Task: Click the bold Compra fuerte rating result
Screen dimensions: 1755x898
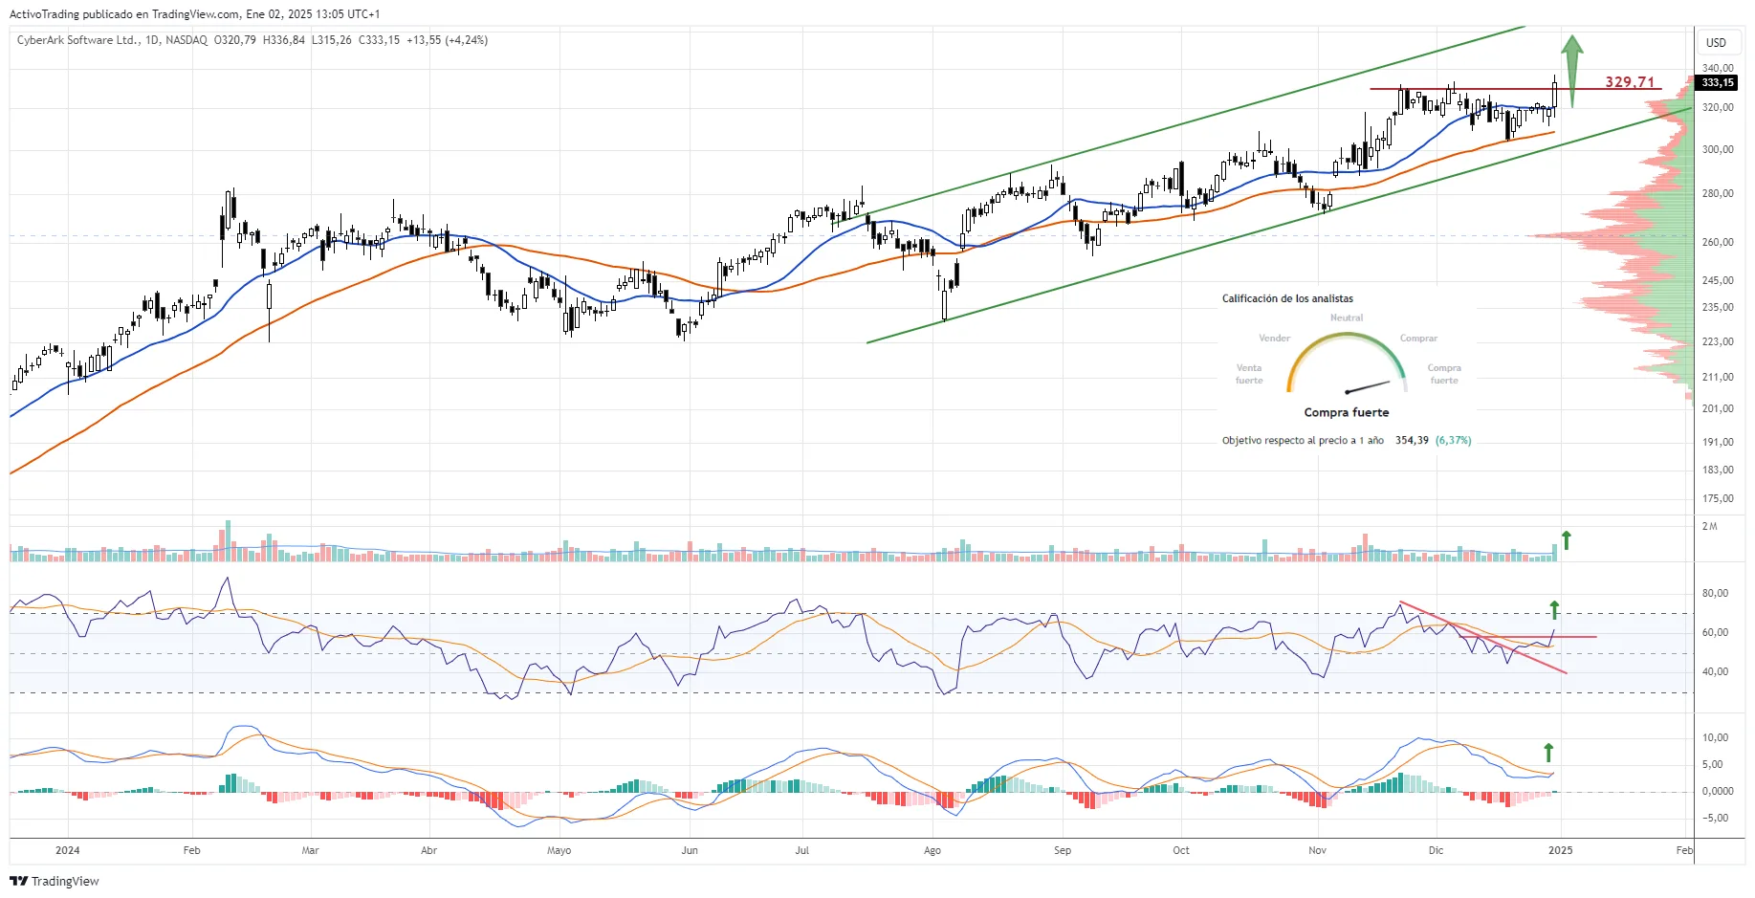Action: click(x=1346, y=412)
